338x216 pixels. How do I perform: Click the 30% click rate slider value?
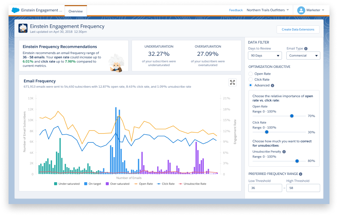tap(311, 132)
